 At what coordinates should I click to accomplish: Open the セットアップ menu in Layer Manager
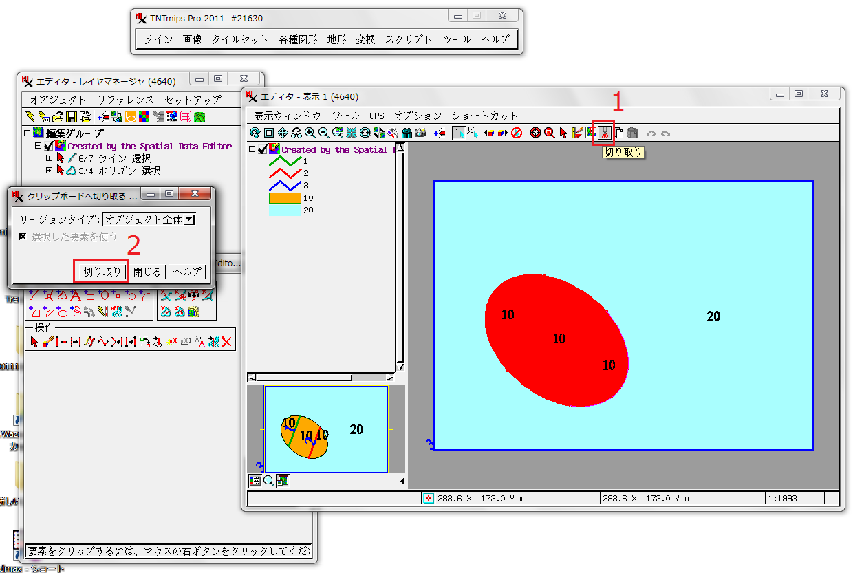[x=193, y=100]
